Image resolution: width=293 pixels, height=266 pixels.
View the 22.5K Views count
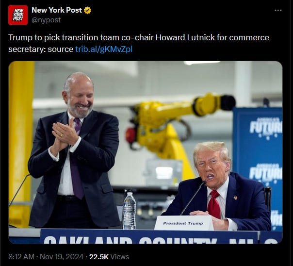109,257
